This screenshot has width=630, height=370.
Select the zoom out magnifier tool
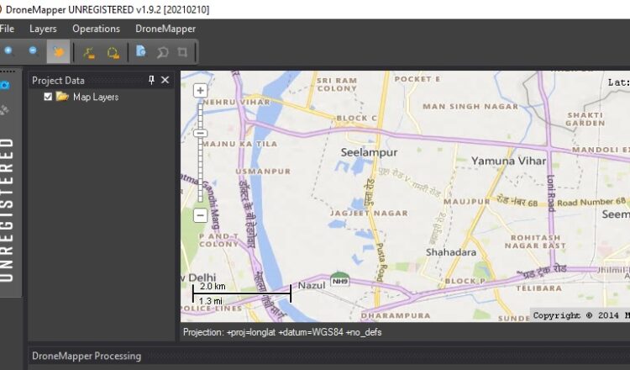point(34,51)
